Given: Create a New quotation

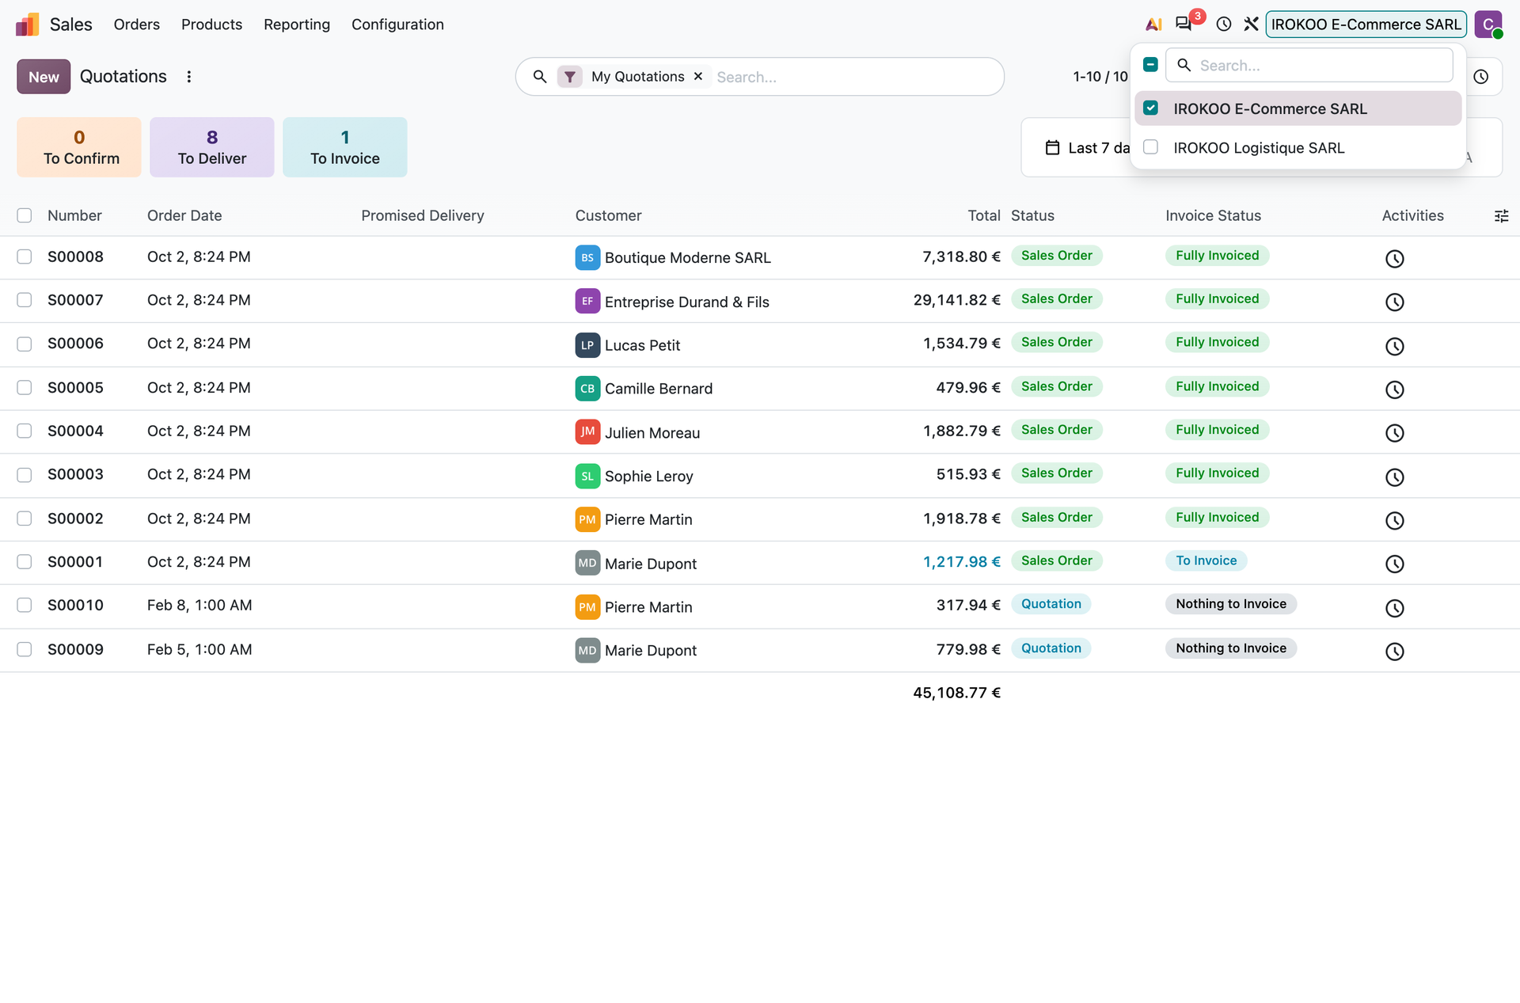Looking at the screenshot, I should tap(44, 77).
